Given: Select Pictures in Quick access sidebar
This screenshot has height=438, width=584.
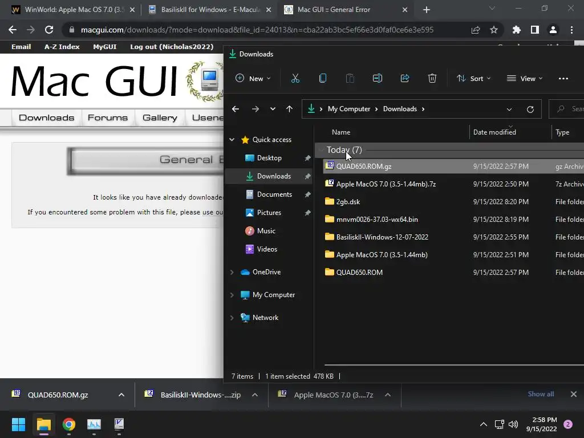Looking at the screenshot, I should [268, 213].
